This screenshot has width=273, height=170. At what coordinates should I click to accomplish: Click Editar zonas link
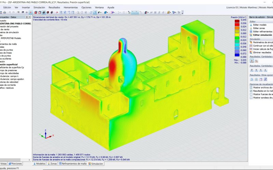[259, 28]
